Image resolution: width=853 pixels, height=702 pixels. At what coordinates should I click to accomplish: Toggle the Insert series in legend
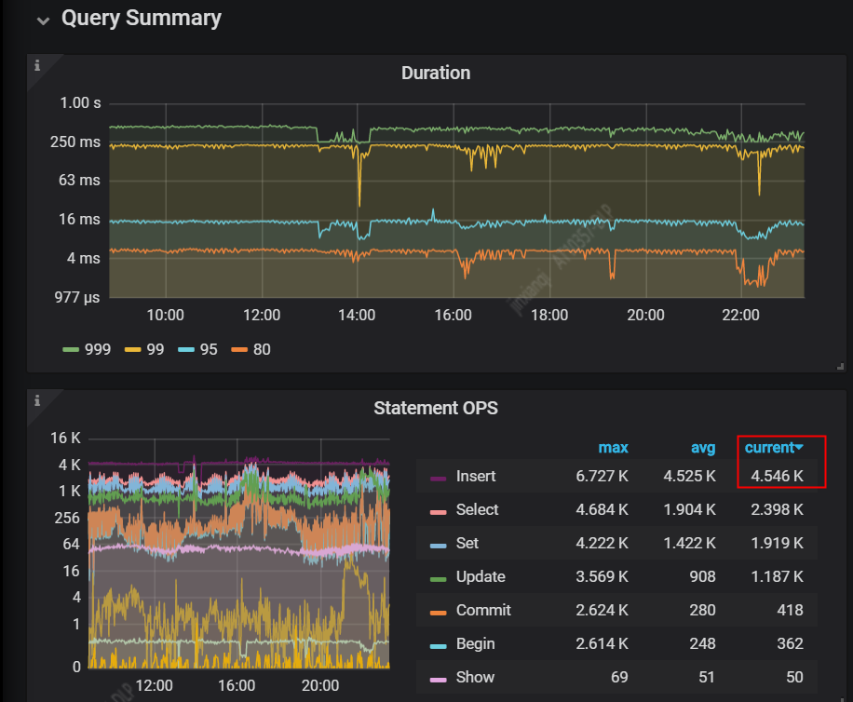tap(476, 476)
